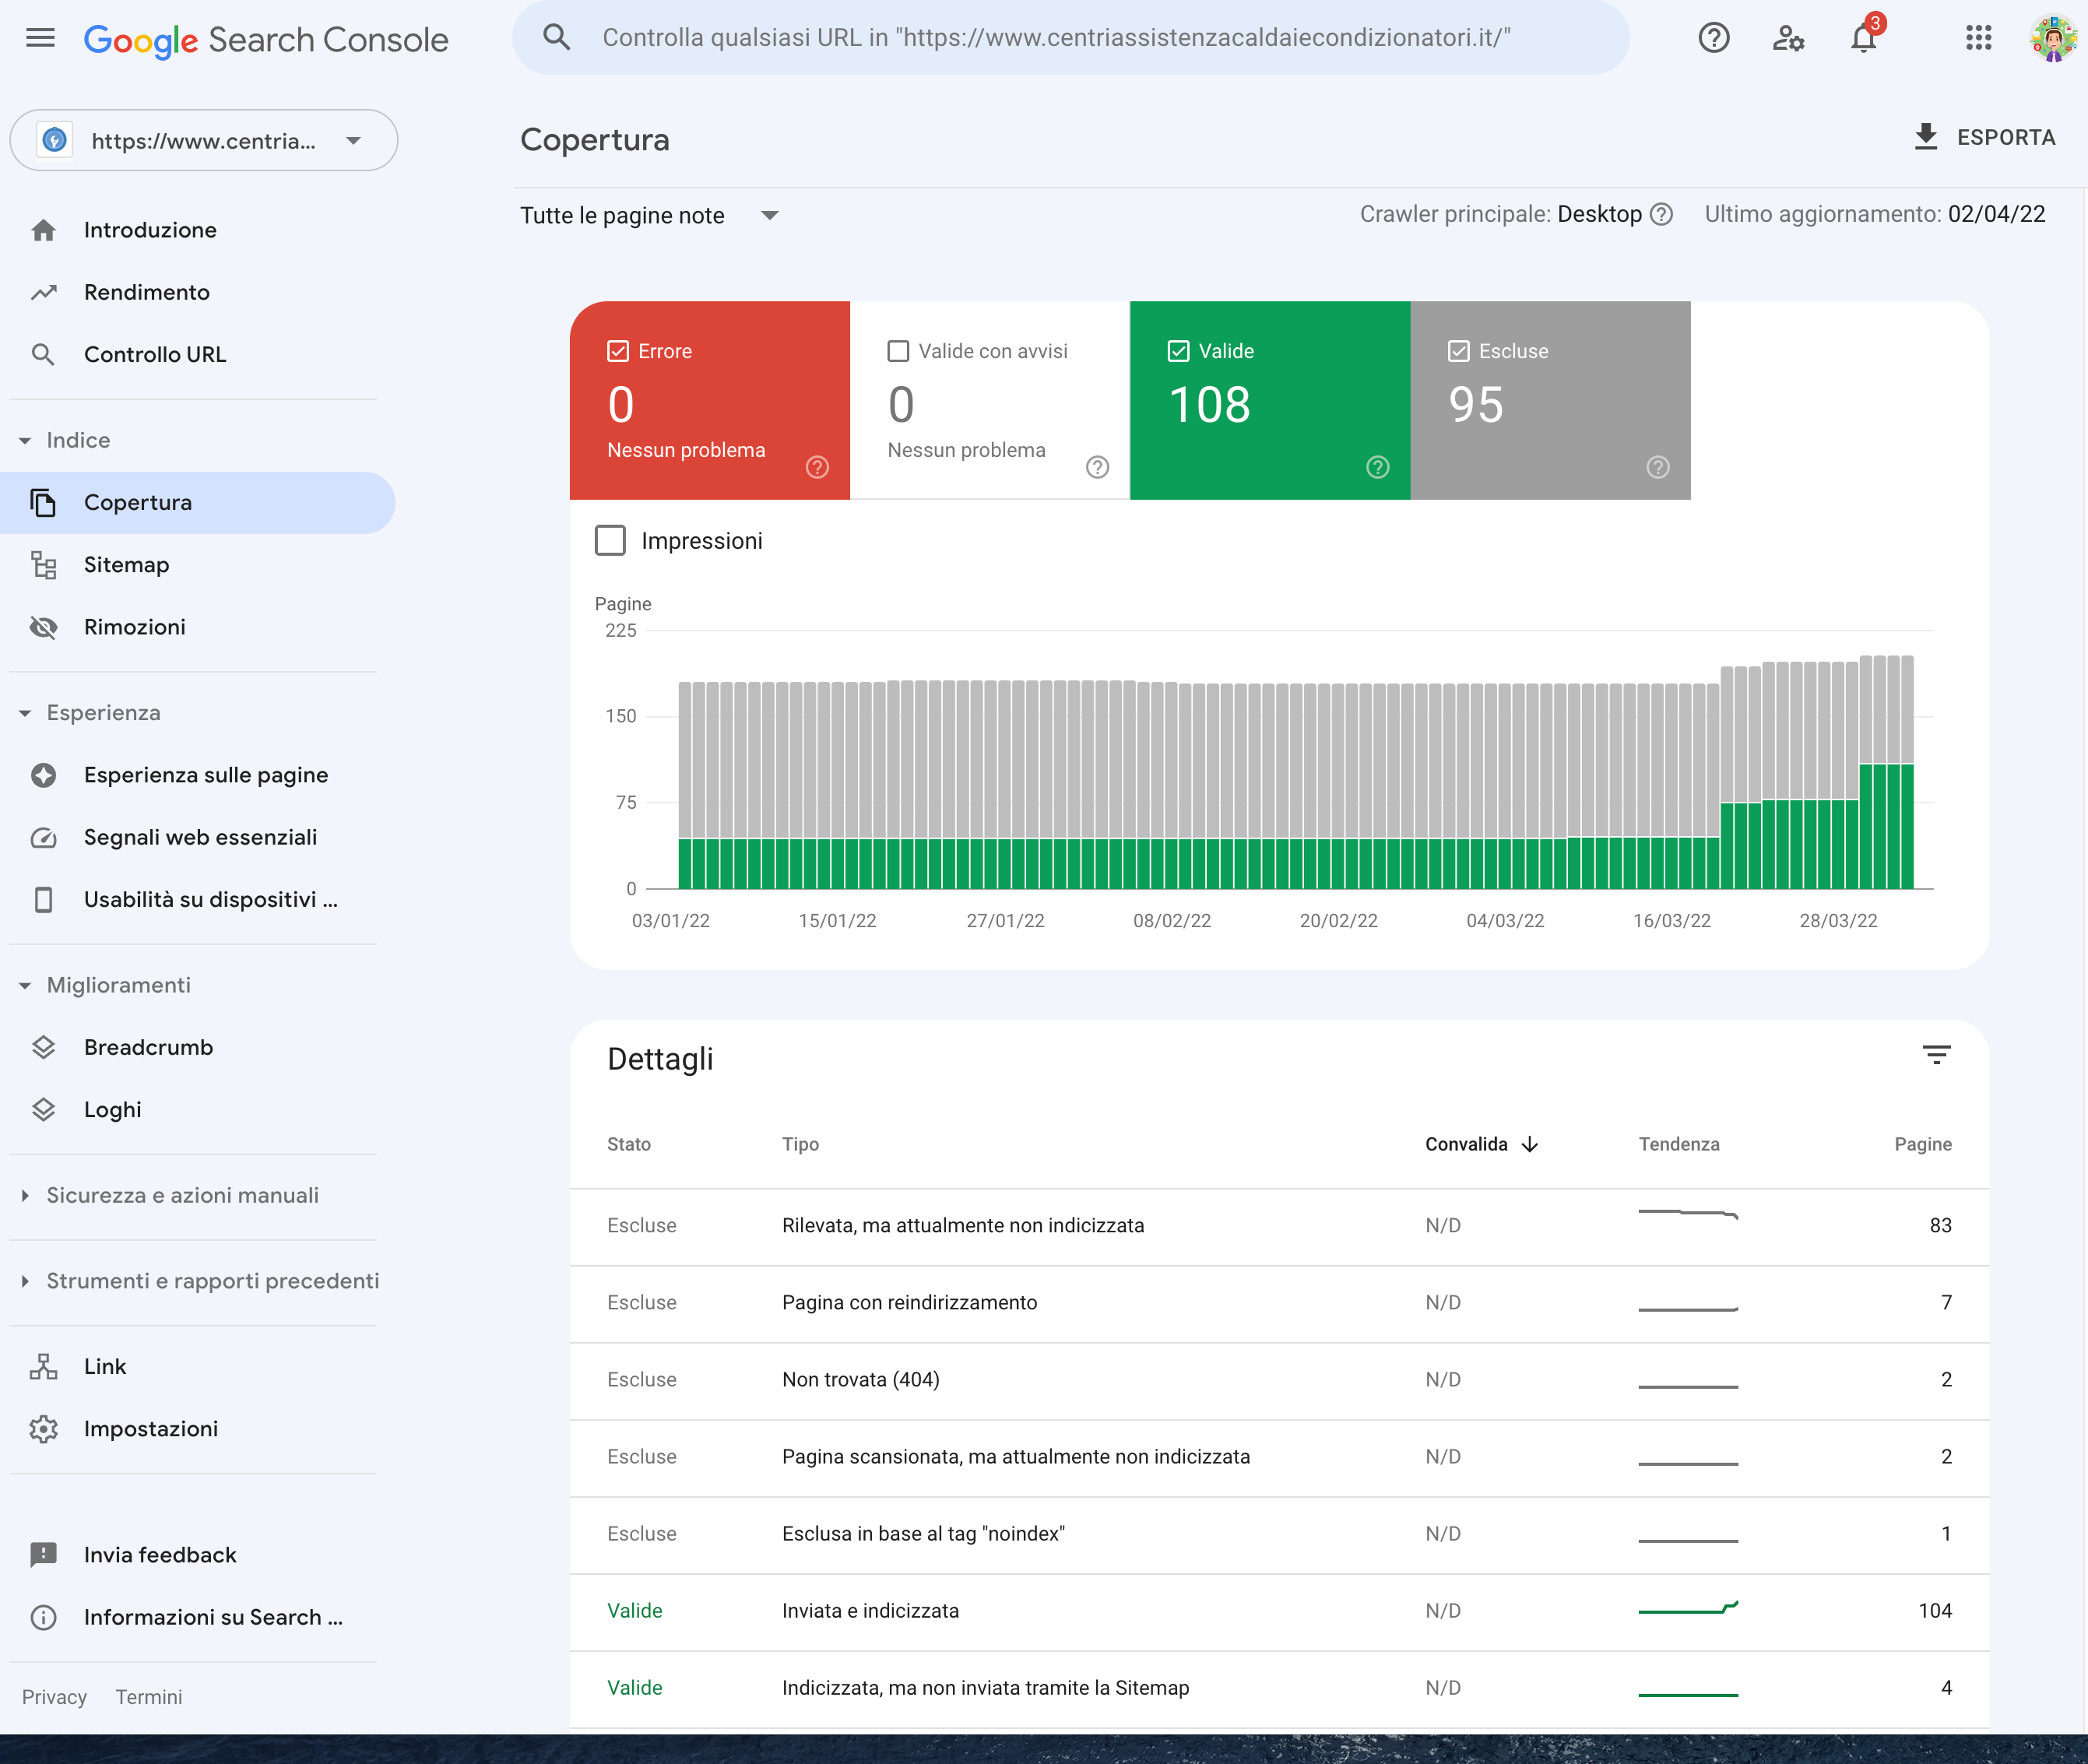The width and height of the screenshot is (2088, 1764).
Task: Click the Breadcrumb layers icon
Action: tap(43, 1047)
